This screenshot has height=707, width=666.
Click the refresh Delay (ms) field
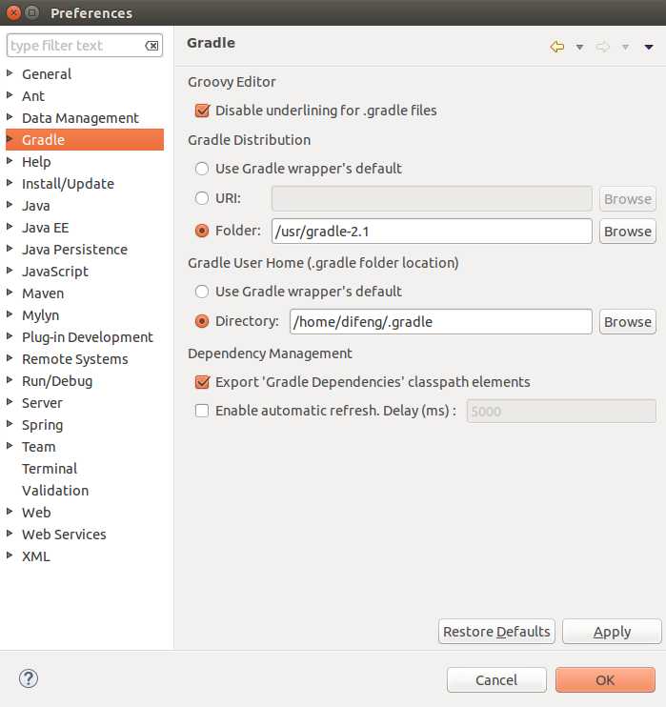point(561,412)
